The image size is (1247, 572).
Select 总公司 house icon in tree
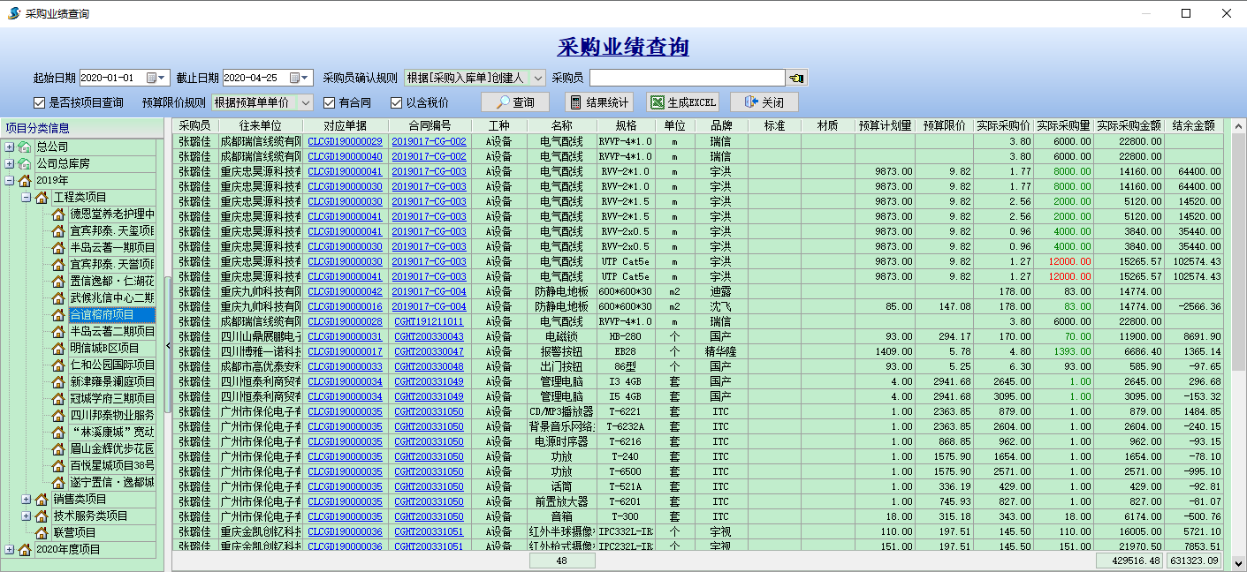pos(25,147)
